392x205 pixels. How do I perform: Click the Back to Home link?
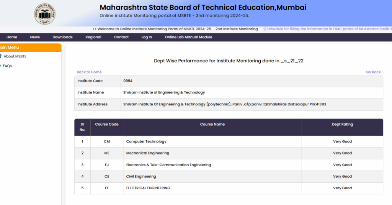pos(89,72)
